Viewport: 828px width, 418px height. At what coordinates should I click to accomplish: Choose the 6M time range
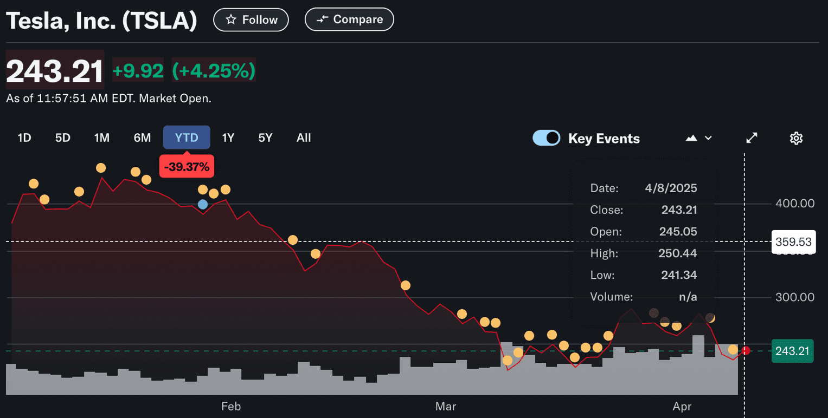[x=142, y=138]
